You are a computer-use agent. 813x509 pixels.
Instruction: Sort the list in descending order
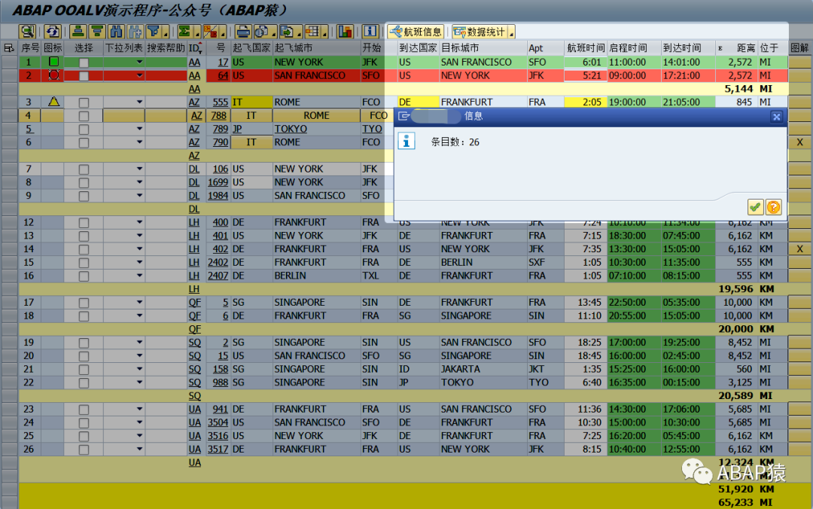(97, 32)
